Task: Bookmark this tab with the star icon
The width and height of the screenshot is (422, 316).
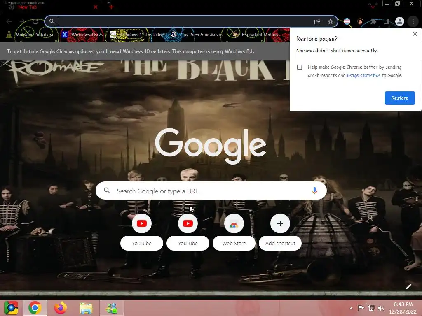Action: point(331,21)
